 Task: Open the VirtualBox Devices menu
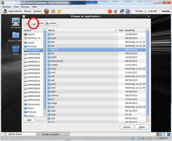pyautogui.click(x=25, y=7)
